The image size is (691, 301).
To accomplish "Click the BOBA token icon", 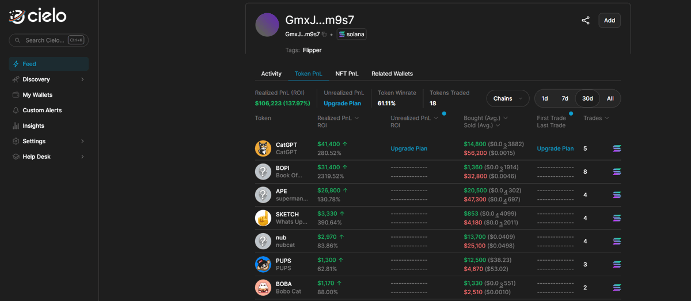I will [x=263, y=287].
